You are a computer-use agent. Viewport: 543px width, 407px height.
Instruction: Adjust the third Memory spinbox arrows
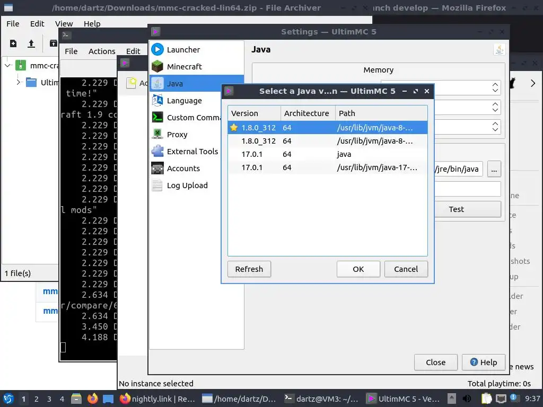pos(495,126)
